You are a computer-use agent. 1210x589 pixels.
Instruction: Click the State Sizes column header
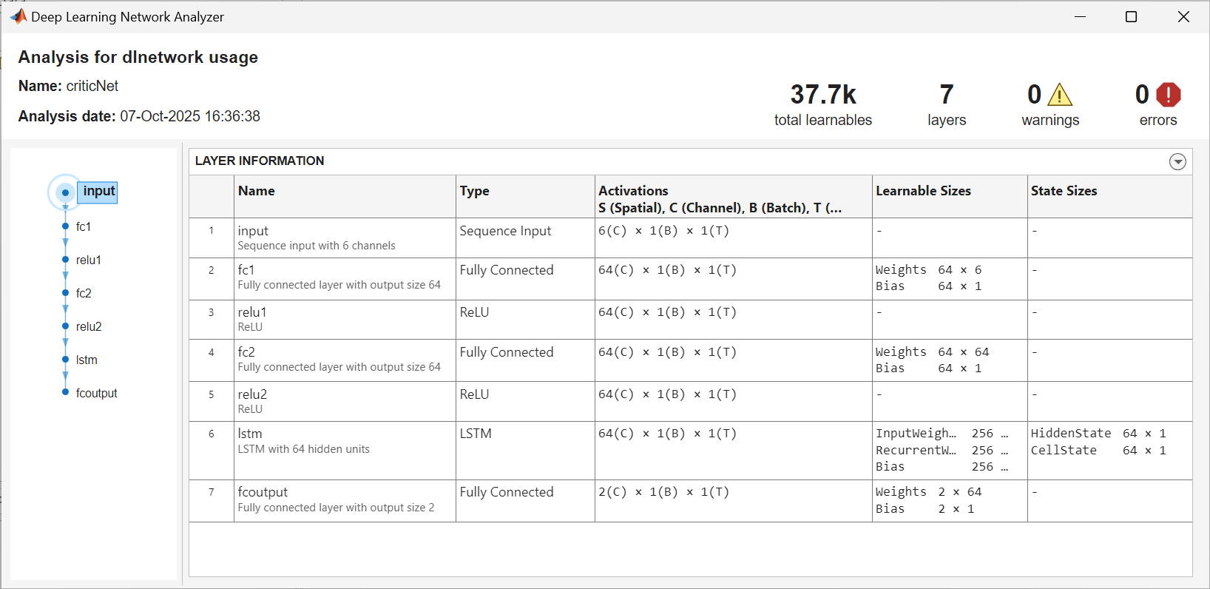click(1064, 191)
